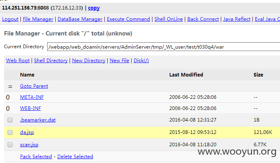Image resolution: width=280 pixels, height=163 pixels.
Task: Tick the checkbox next to .beamarker.dat
Action: click(10, 120)
